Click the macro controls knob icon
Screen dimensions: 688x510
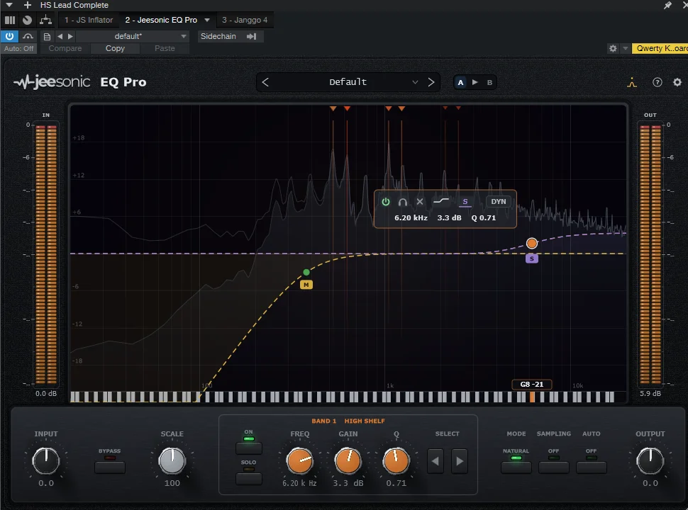click(27, 20)
